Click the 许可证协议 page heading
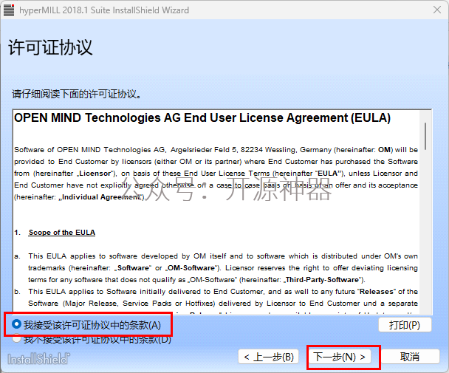 (50, 47)
